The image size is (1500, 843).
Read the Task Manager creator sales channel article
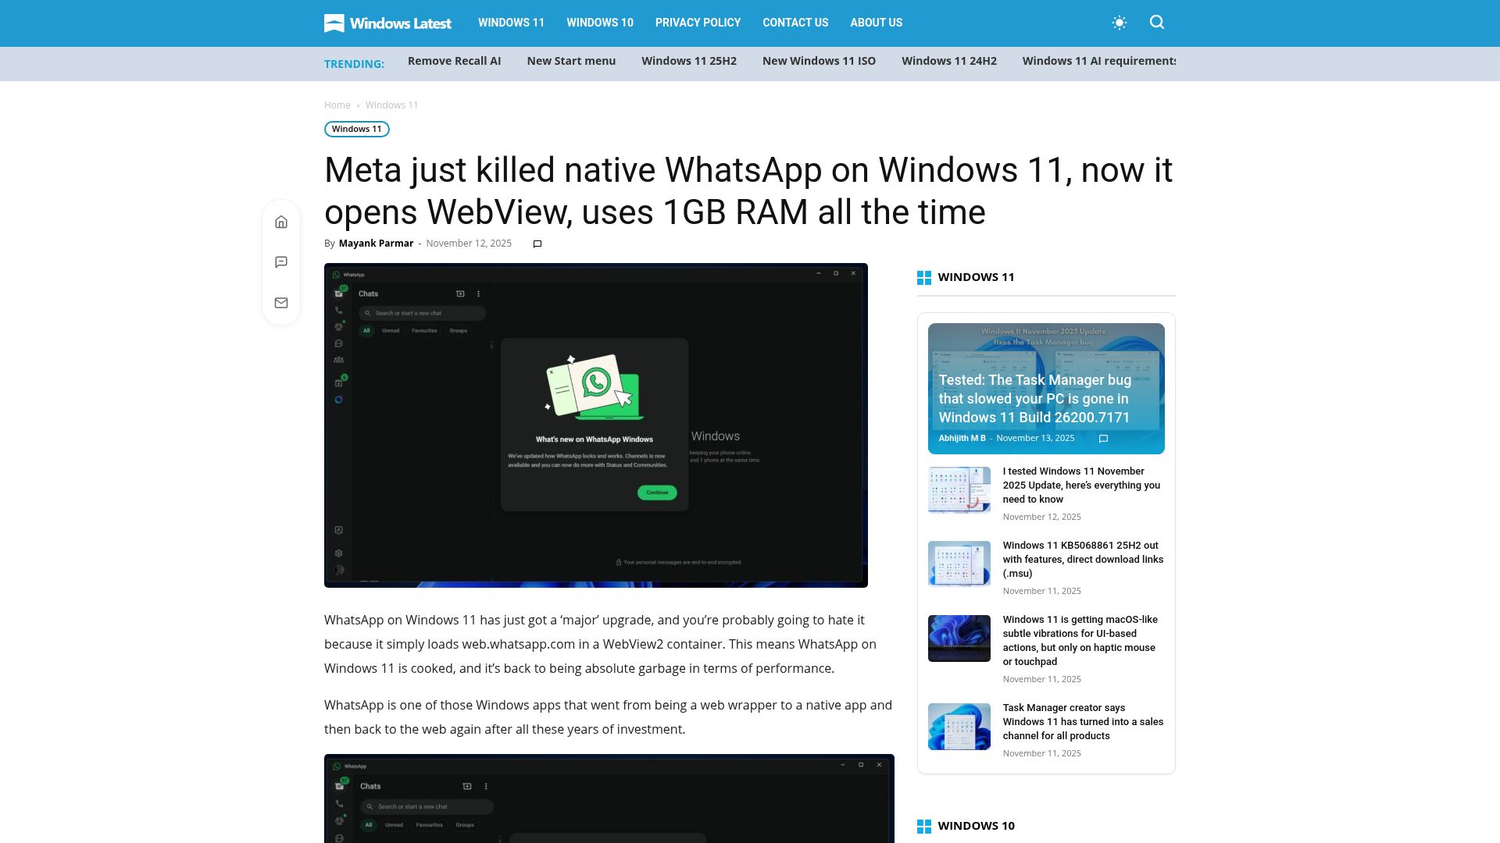(x=1083, y=722)
